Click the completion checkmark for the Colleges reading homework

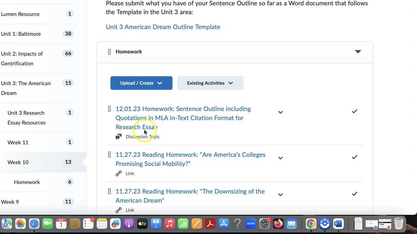354,157
